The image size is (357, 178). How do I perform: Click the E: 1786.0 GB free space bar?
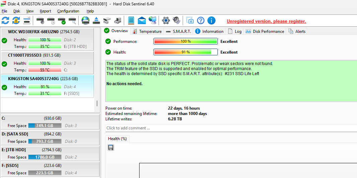(44, 157)
